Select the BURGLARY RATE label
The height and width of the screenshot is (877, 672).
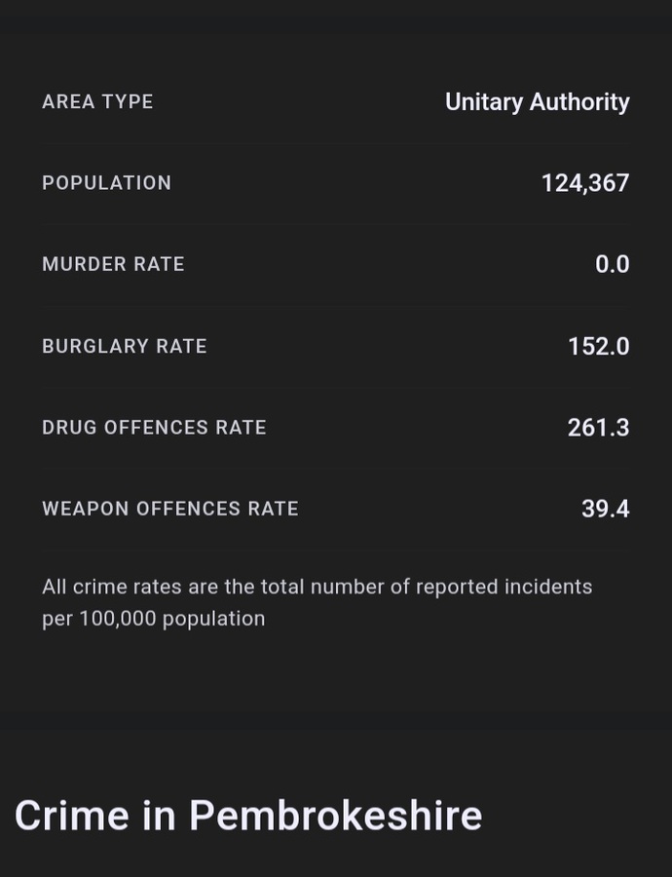coord(124,346)
